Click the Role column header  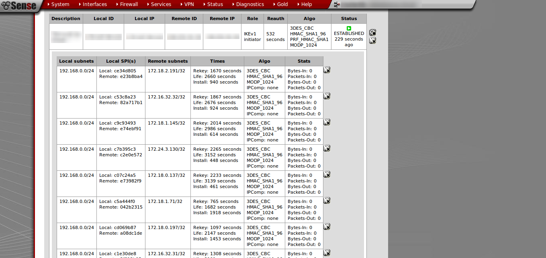253,18
